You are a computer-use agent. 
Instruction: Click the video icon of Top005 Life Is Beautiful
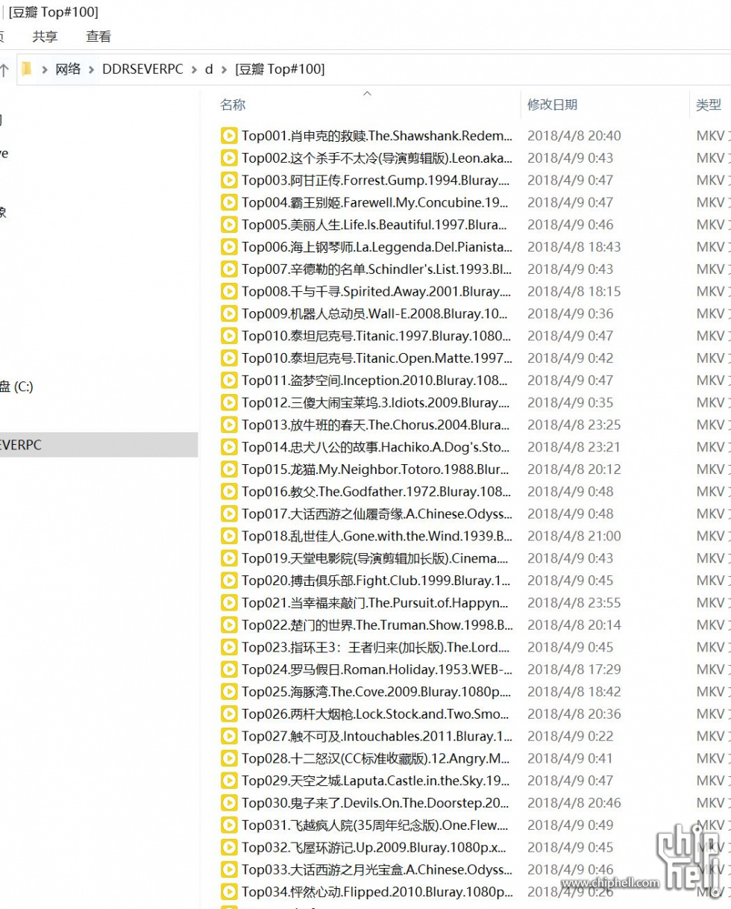click(228, 225)
